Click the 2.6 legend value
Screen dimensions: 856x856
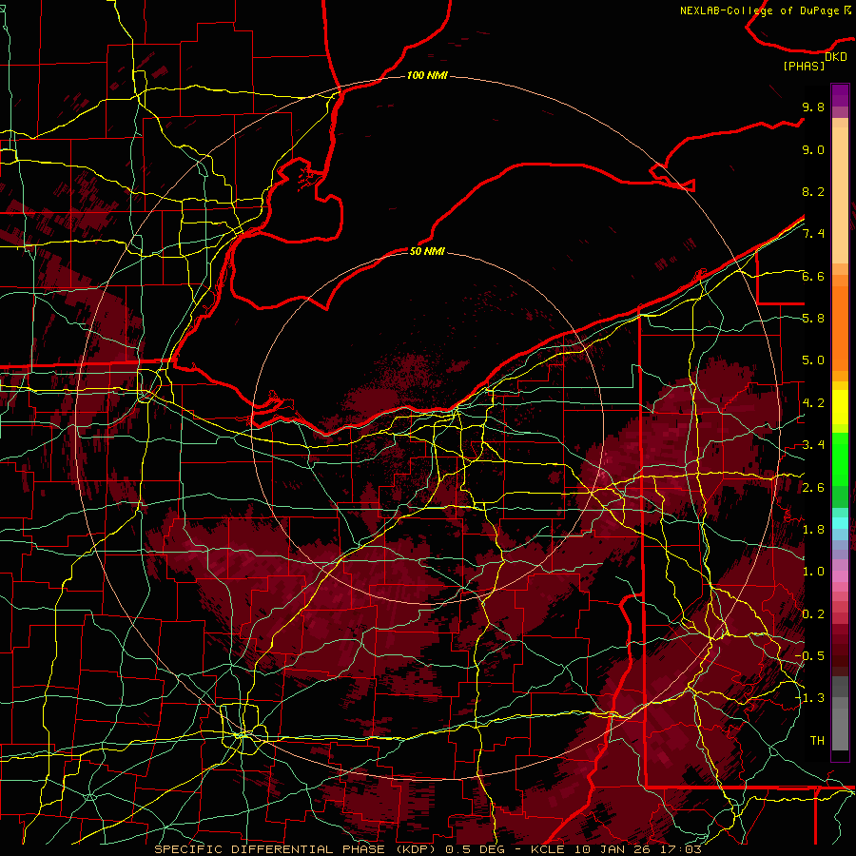click(x=813, y=488)
